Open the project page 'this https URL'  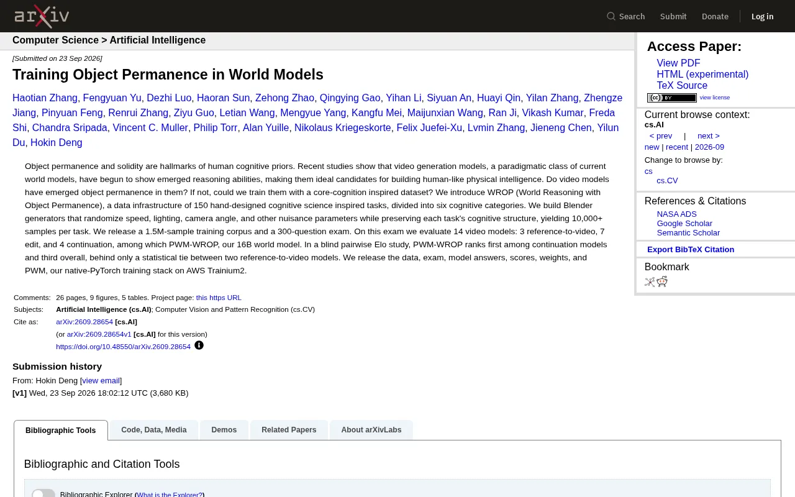pyautogui.click(x=219, y=298)
